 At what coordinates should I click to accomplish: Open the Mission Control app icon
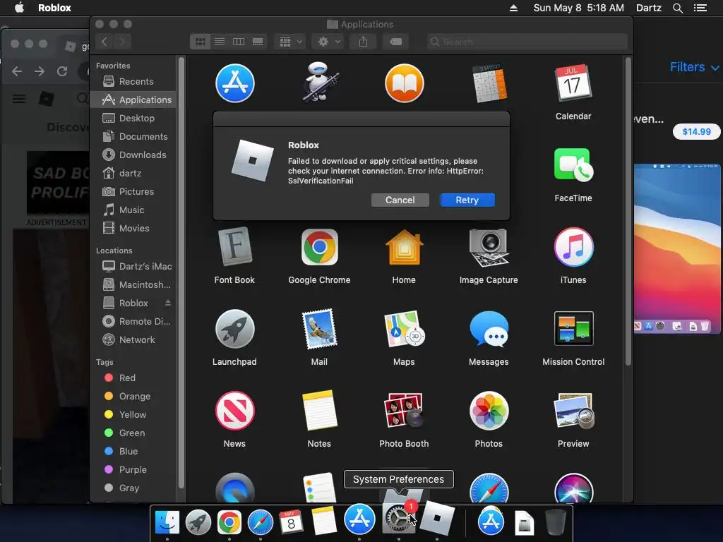pos(573,329)
